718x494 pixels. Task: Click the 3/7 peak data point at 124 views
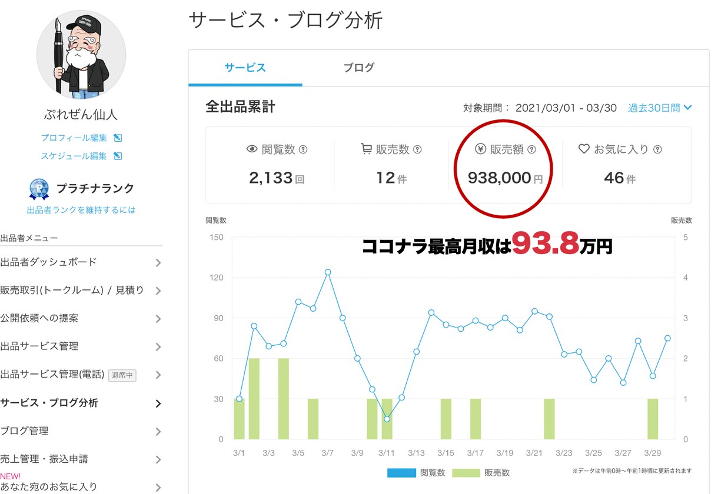pyautogui.click(x=328, y=272)
